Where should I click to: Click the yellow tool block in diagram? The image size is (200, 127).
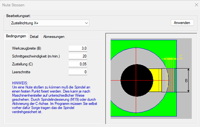click(155, 80)
